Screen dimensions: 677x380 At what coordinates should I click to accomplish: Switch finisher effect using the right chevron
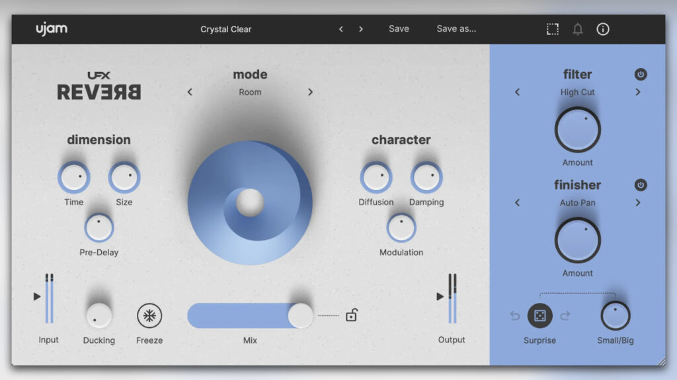pyautogui.click(x=638, y=203)
